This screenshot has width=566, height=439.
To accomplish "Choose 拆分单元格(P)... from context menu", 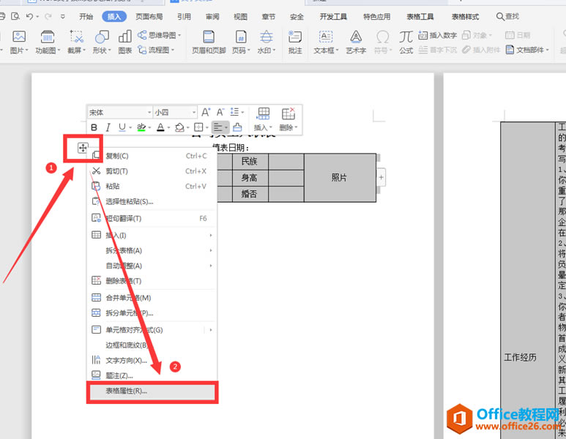I will coord(152,312).
